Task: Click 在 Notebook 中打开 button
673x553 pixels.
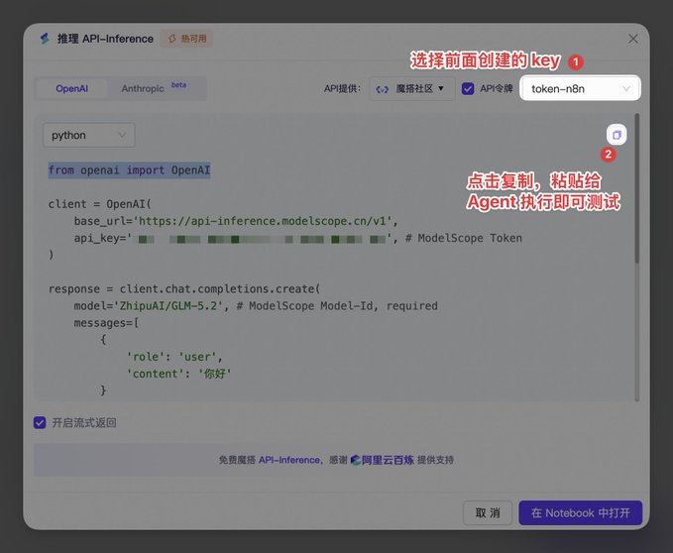Action: [x=580, y=512]
